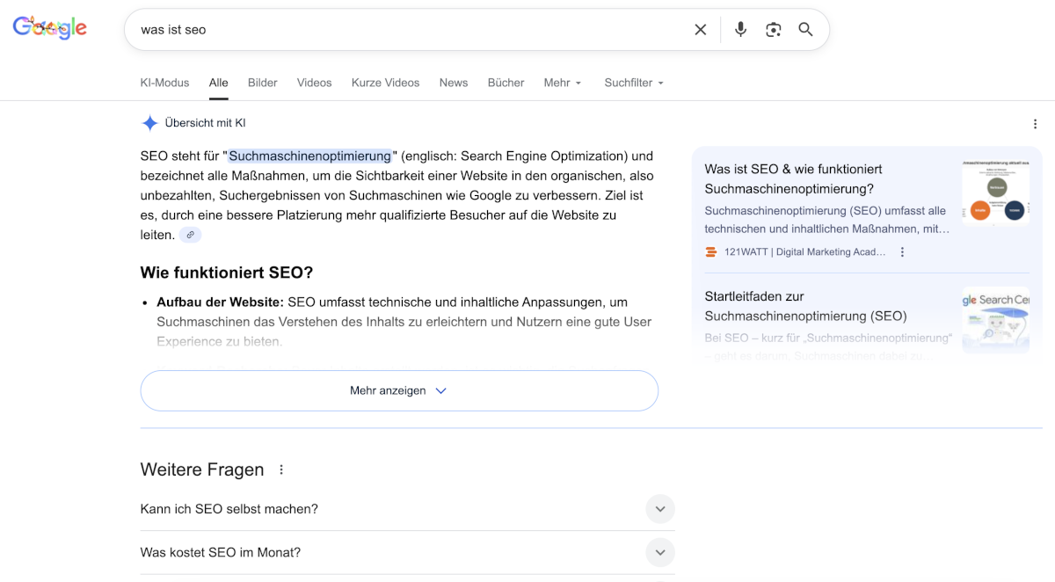Click the Google Lens camera icon
The width and height of the screenshot is (1055, 582).
773,29
